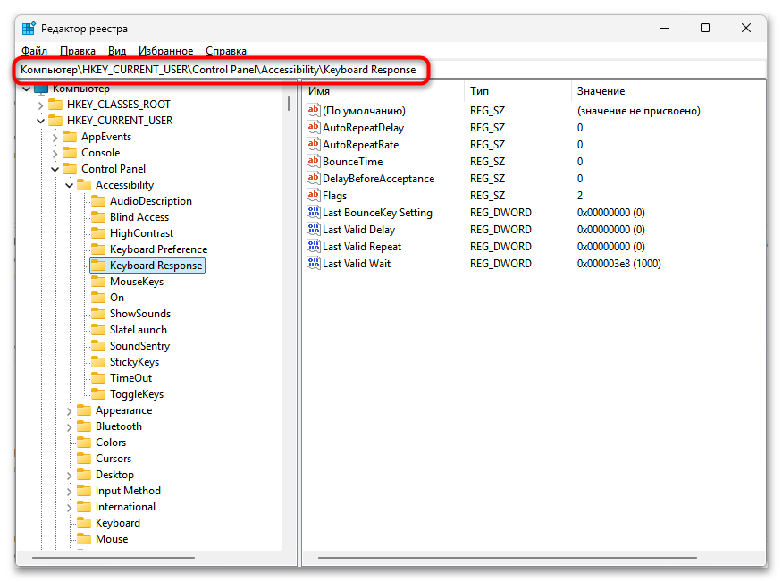This screenshot has height=582, width=782.
Task: Select the MouseKeys key
Action: click(136, 282)
